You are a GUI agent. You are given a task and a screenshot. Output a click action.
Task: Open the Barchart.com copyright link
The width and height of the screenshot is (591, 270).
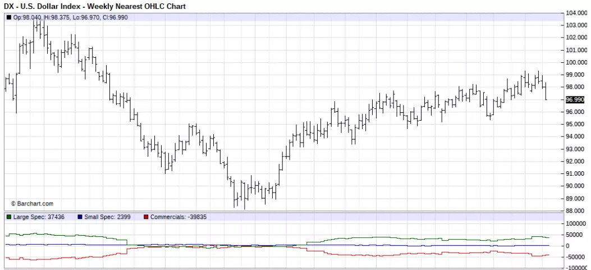click(32, 204)
